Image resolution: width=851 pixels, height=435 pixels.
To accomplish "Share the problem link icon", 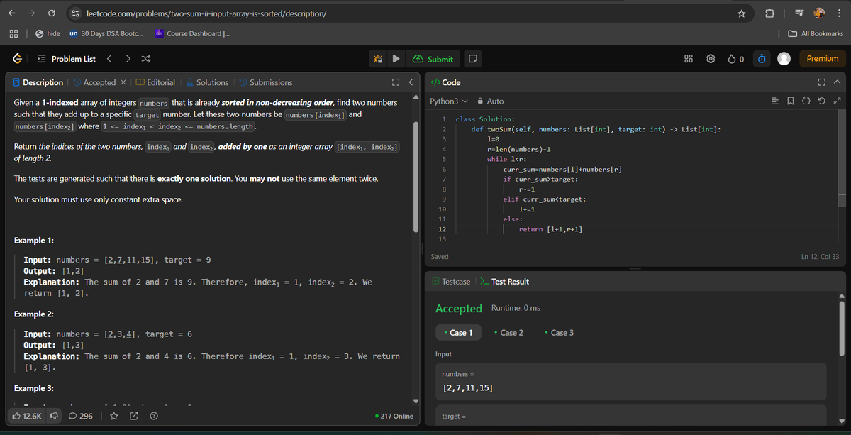I will pyautogui.click(x=134, y=416).
